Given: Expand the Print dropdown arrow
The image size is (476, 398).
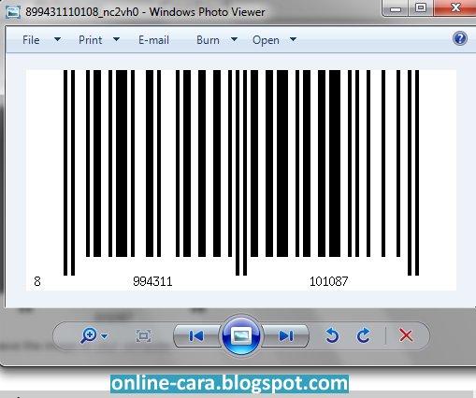Looking at the screenshot, I should pyautogui.click(x=116, y=39).
